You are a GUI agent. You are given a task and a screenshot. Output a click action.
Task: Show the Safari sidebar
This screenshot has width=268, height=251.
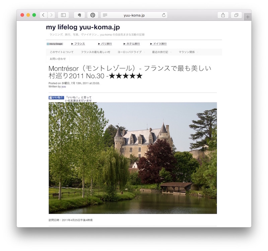63,15
